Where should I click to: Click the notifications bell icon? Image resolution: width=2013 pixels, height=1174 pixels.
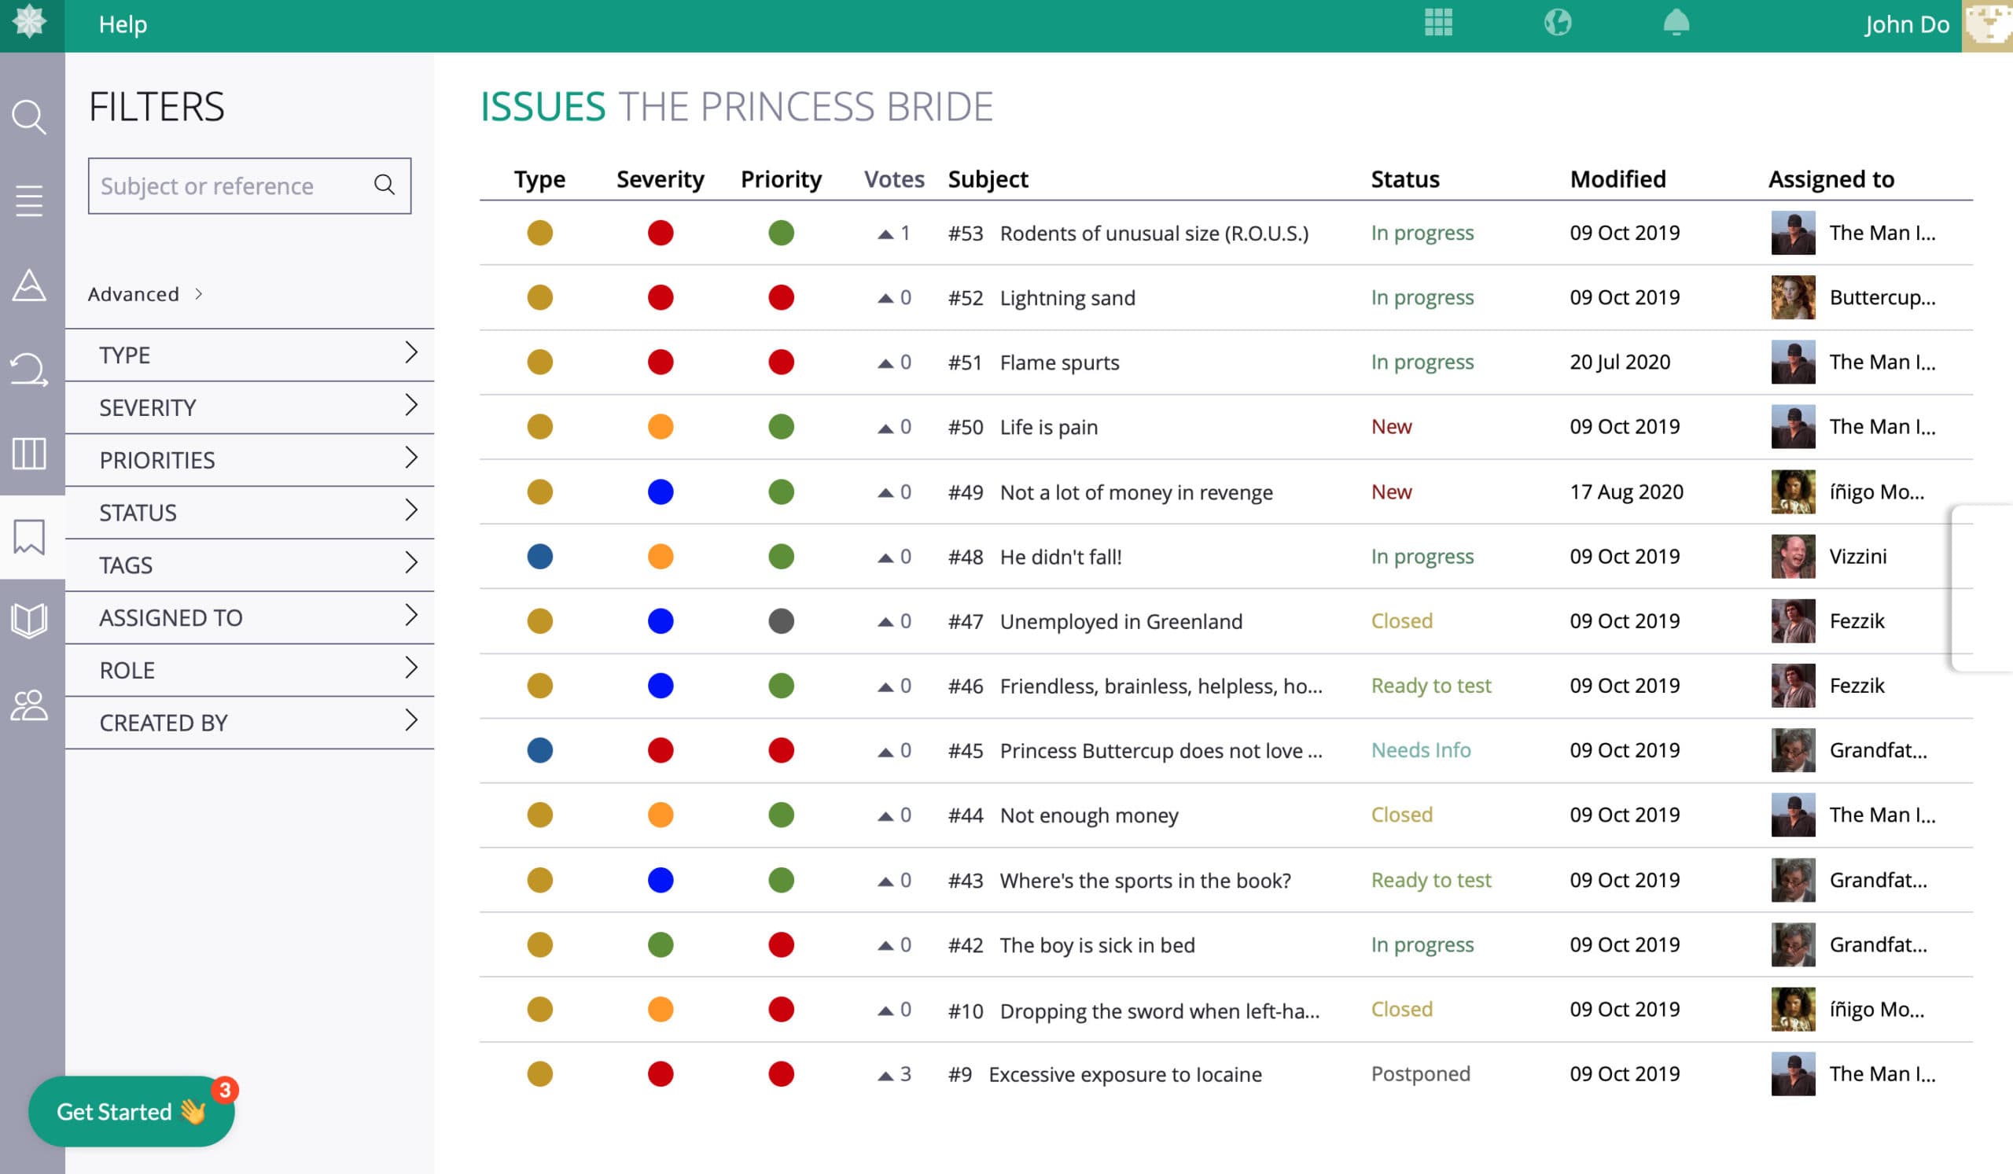click(1676, 23)
